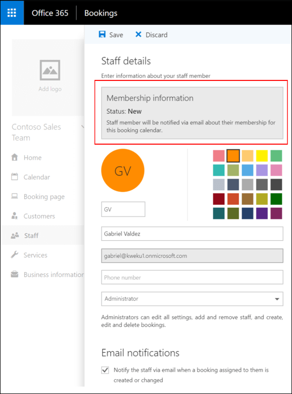This screenshot has height=394, width=292.
Task: Click the Phone number input field
Action: coord(192,277)
